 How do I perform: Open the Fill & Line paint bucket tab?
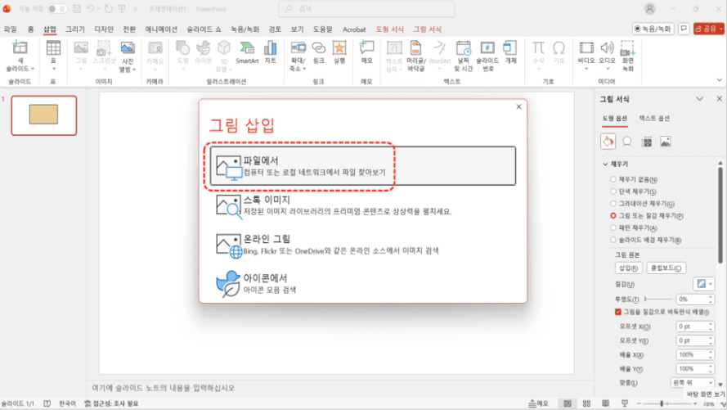pyautogui.click(x=608, y=142)
